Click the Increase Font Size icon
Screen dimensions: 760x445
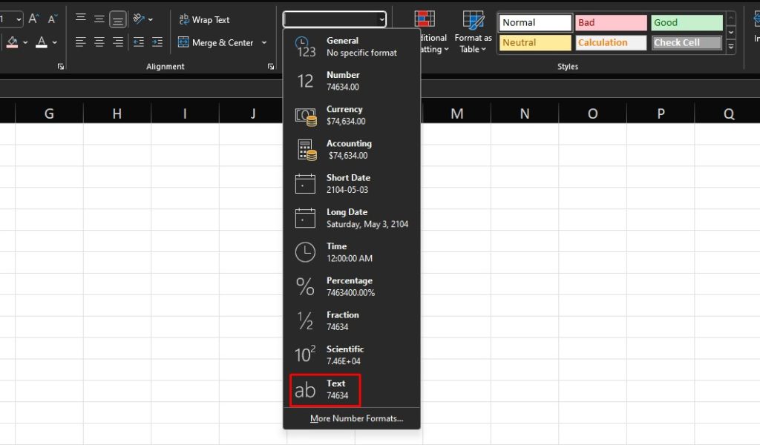pyautogui.click(x=33, y=19)
